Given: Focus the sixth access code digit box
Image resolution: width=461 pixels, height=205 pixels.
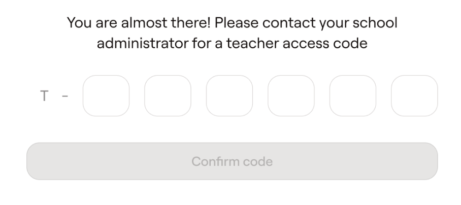Looking at the screenshot, I should click(x=414, y=96).
